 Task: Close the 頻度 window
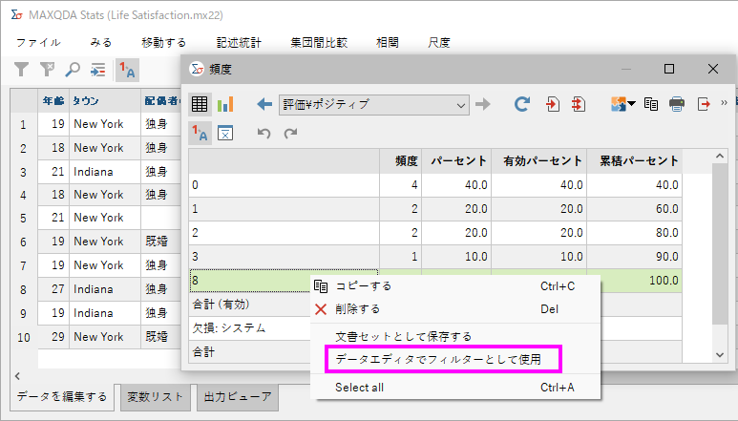(x=712, y=69)
